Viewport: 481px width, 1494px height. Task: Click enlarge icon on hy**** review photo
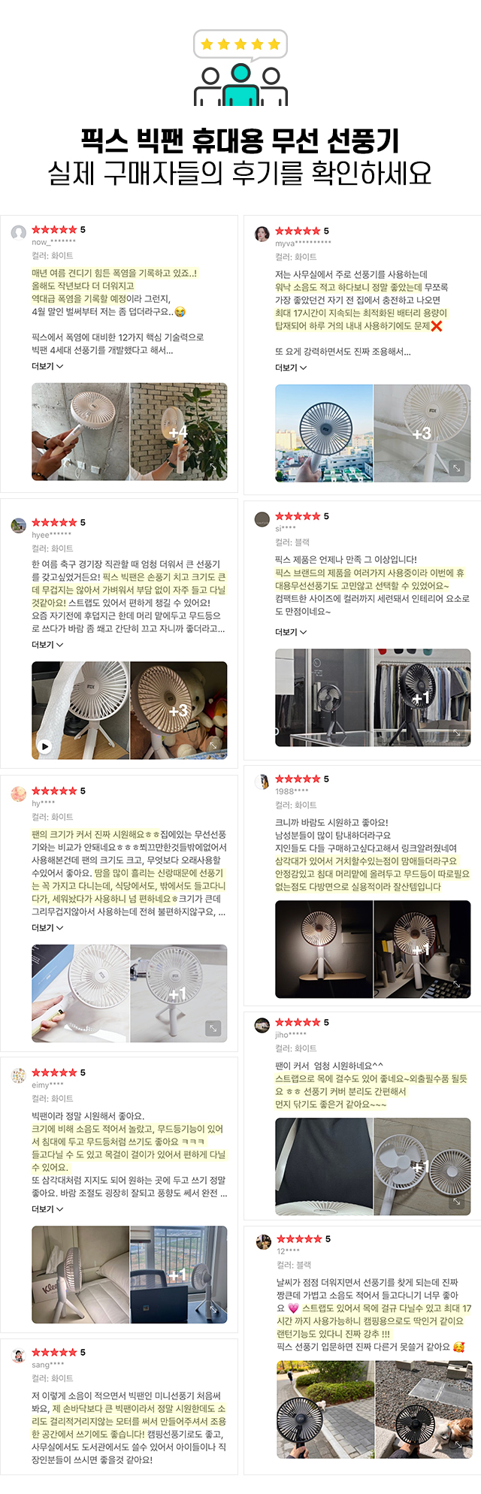pos(214,1028)
